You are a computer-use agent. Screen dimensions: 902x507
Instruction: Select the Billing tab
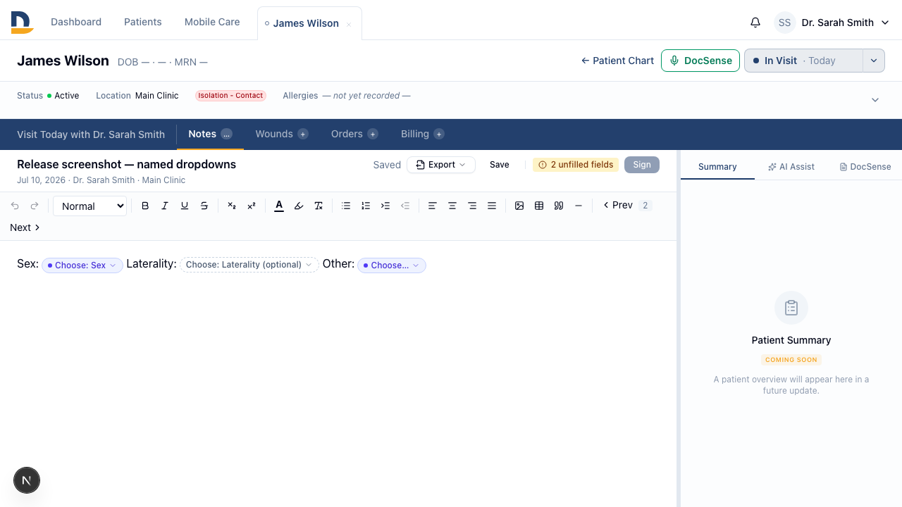click(x=422, y=134)
